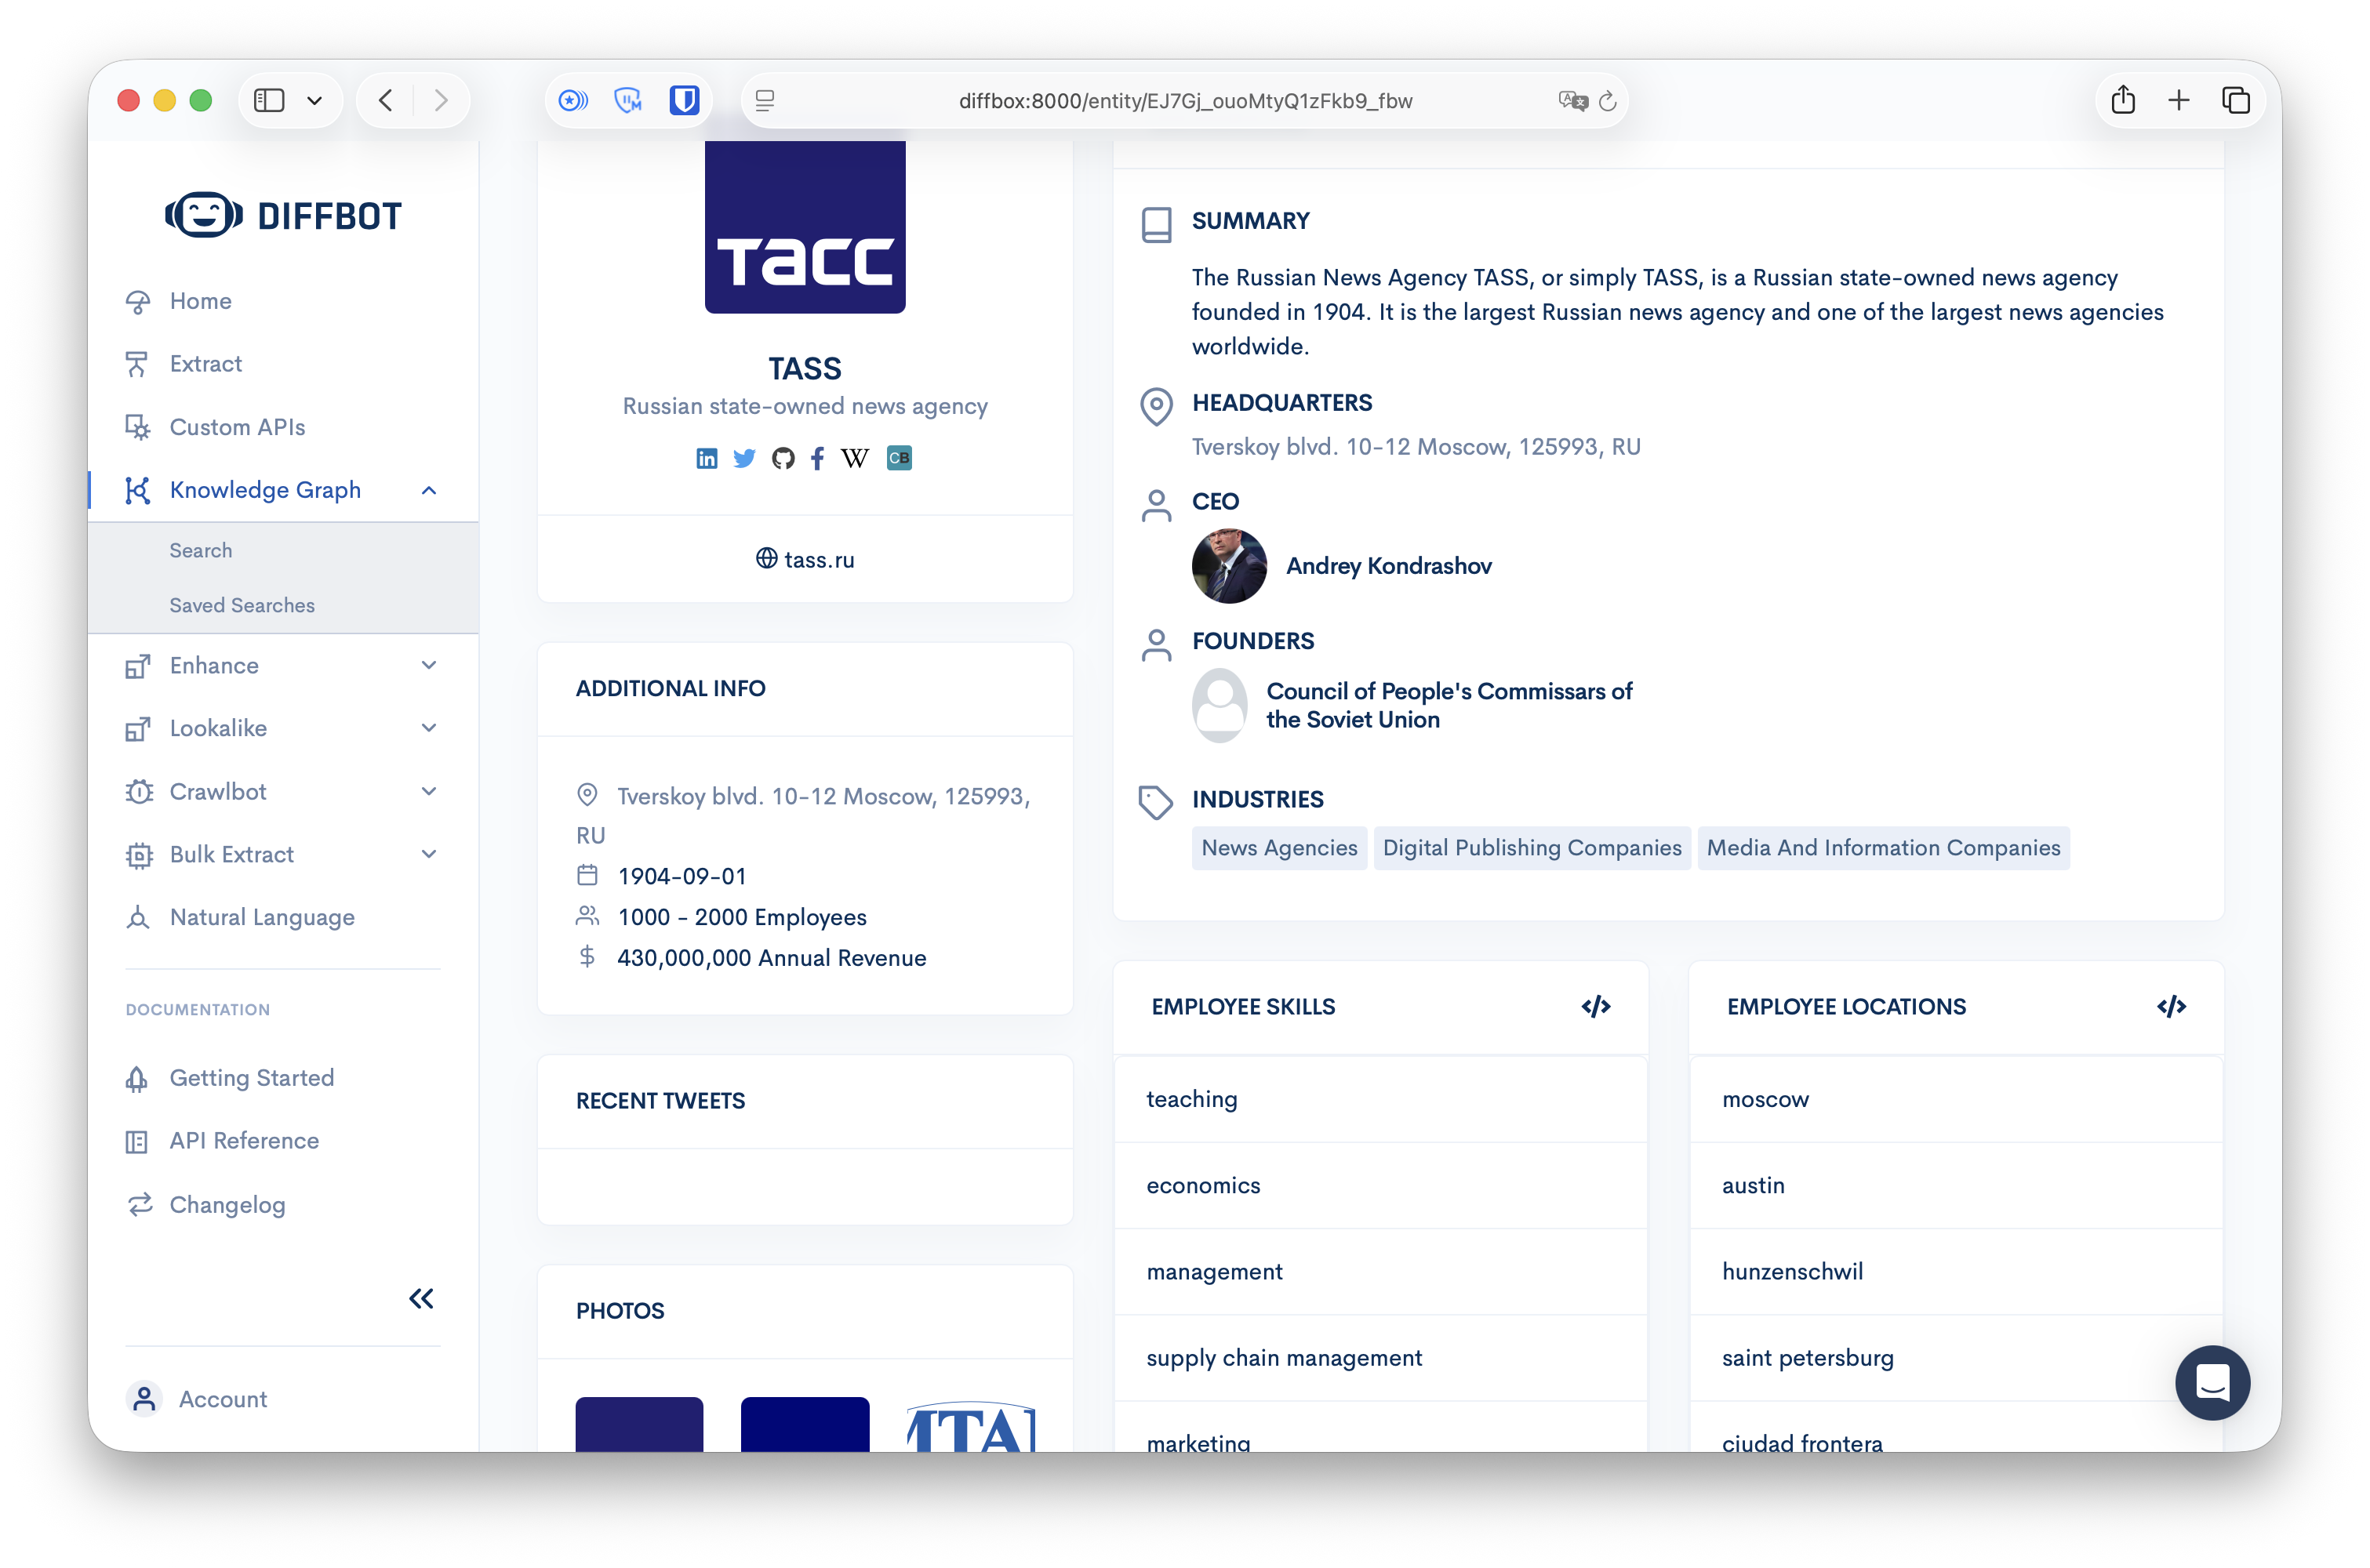The image size is (2370, 1568).
Task: Open the page reader view icon
Action: 765,101
